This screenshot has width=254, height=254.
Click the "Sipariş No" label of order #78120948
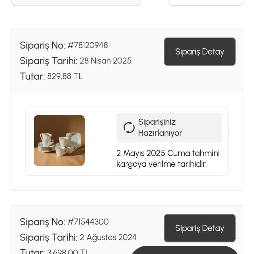42,45
